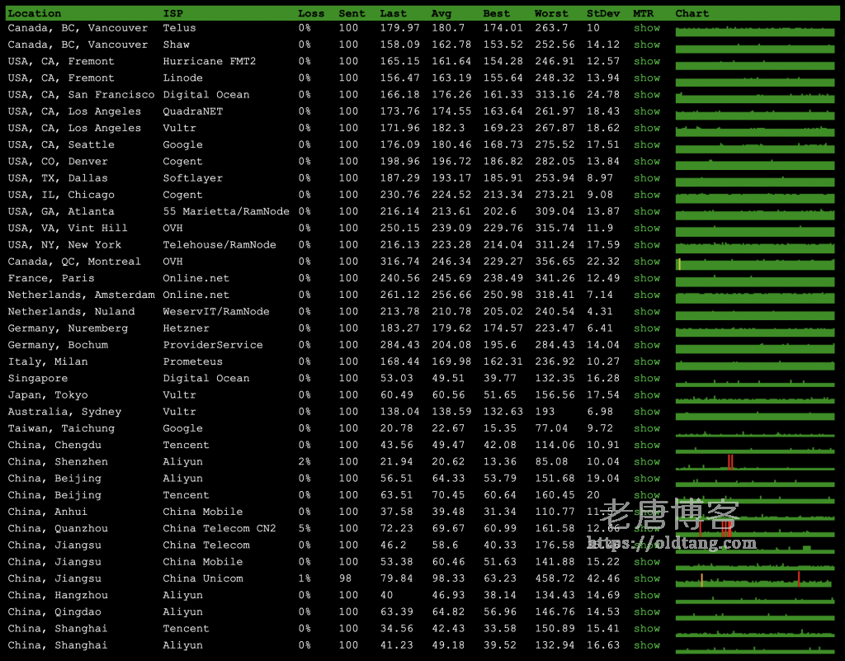Open MTR for San Francisco Digital Ocean

[x=646, y=95]
